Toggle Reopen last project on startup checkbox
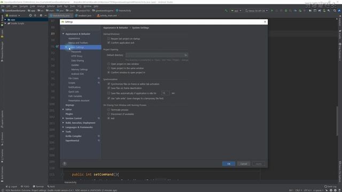The width and height of the screenshot is (342, 192). click(x=108, y=38)
